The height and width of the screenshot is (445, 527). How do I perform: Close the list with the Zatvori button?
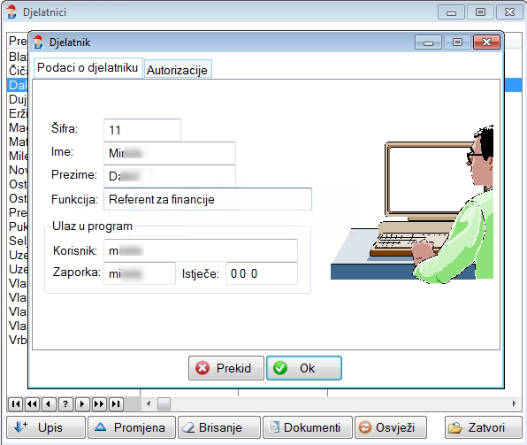tap(484, 427)
